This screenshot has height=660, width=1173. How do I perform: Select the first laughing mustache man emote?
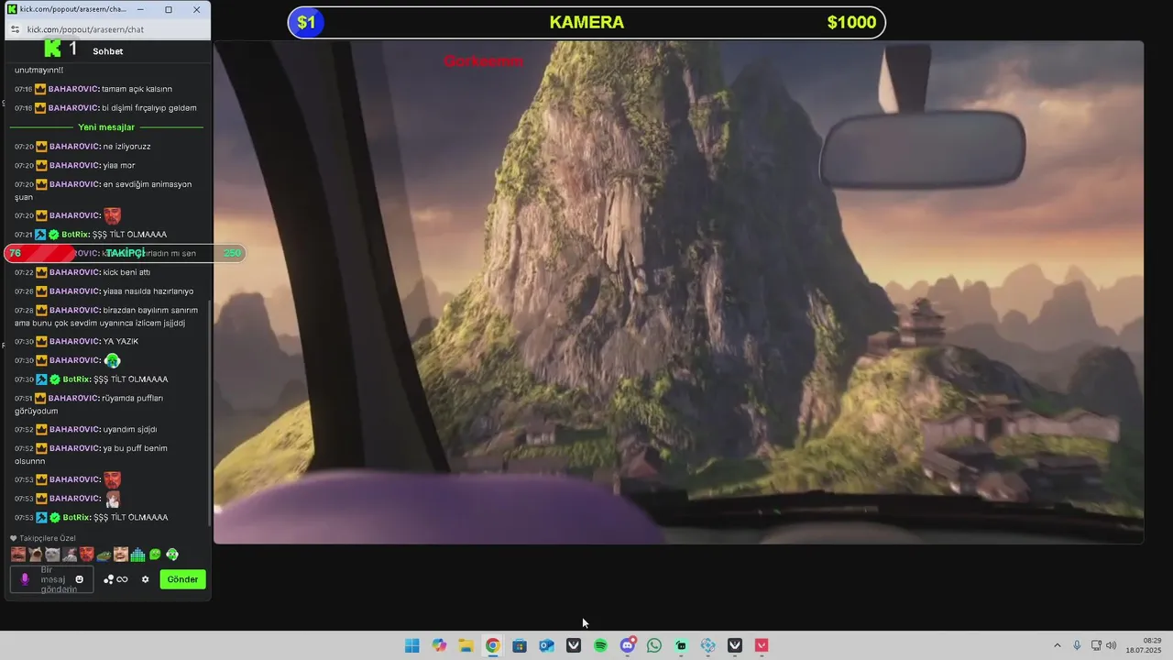tap(17, 555)
